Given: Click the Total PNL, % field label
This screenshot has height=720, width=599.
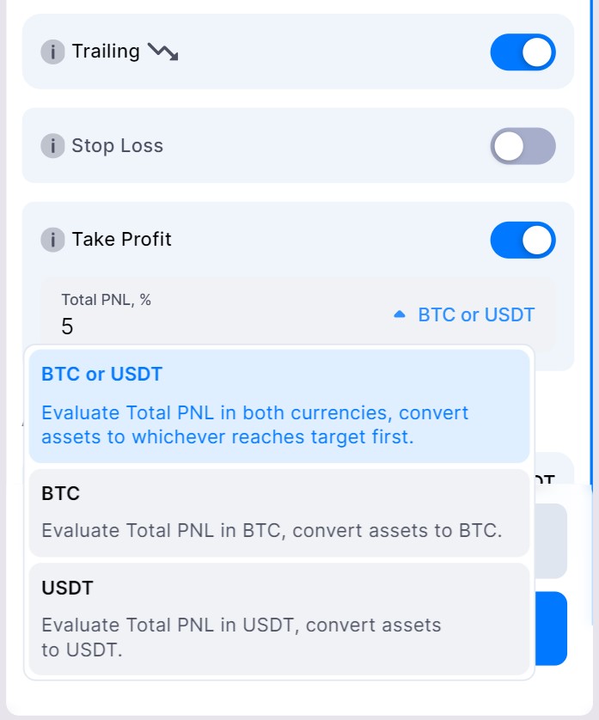Looking at the screenshot, I should [x=106, y=300].
